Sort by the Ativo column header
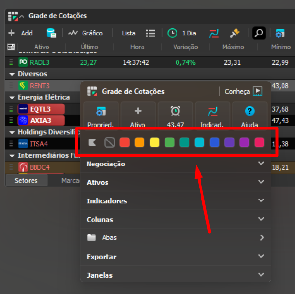Screen dimensions: 295x294 [42, 47]
